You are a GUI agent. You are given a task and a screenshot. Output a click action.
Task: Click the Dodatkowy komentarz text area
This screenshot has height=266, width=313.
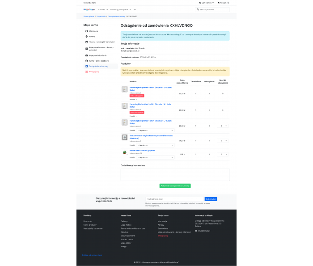(175, 174)
